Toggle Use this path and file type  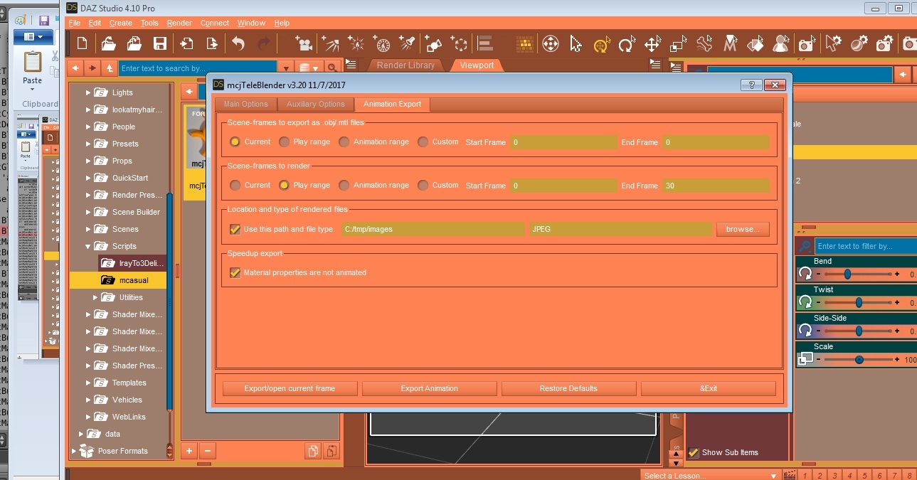pyautogui.click(x=235, y=229)
